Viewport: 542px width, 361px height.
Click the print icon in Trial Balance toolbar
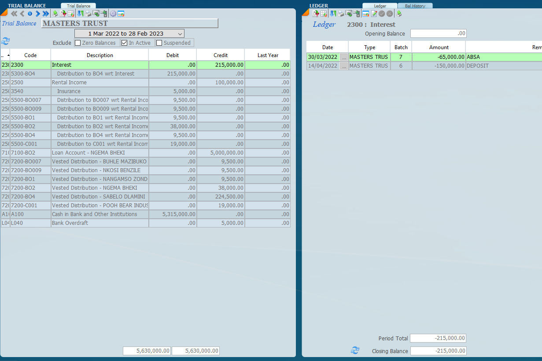(x=88, y=14)
